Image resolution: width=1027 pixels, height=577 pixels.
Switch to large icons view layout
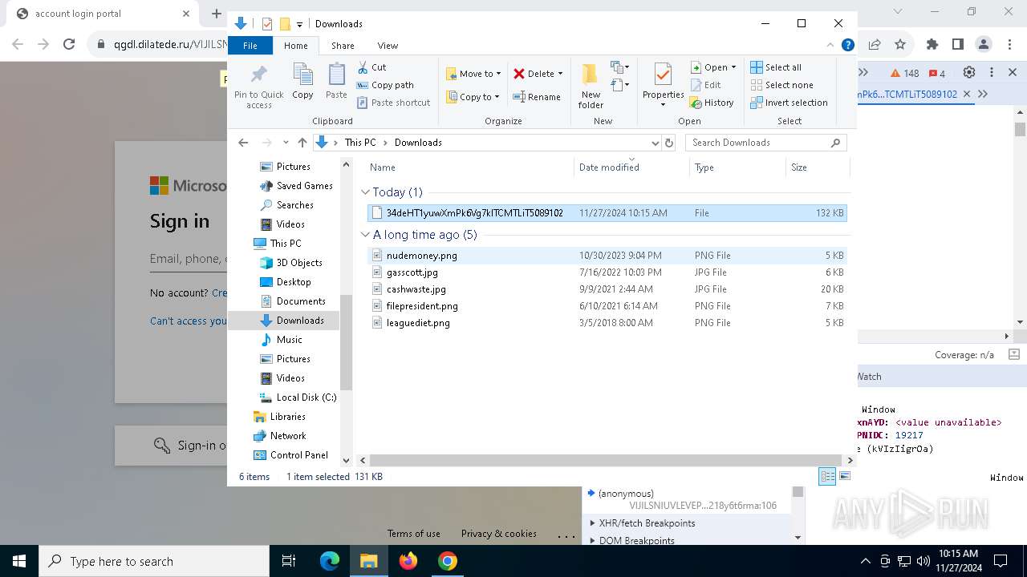pyautogui.click(x=844, y=476)
